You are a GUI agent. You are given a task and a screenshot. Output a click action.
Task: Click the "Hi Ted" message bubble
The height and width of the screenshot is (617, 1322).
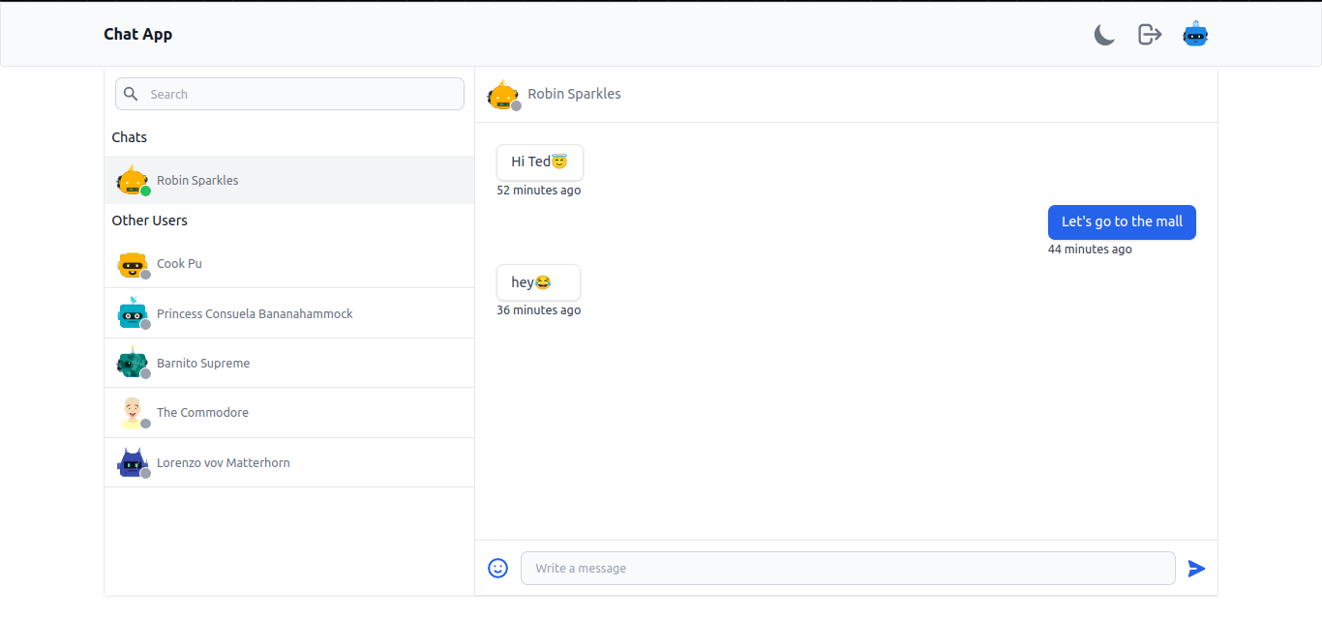coord(539,162)
